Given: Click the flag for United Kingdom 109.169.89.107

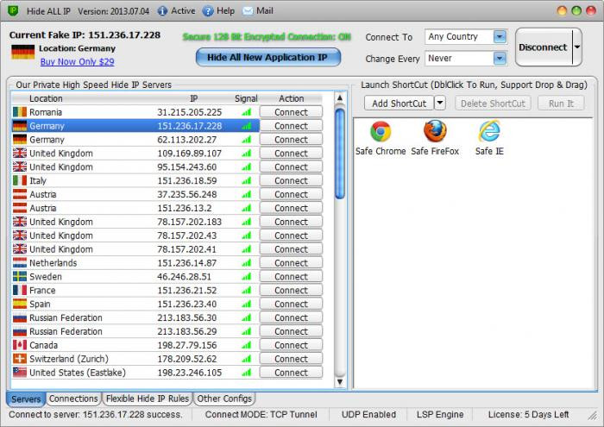Looking at the screenshot, I should [x=20, y=154].
